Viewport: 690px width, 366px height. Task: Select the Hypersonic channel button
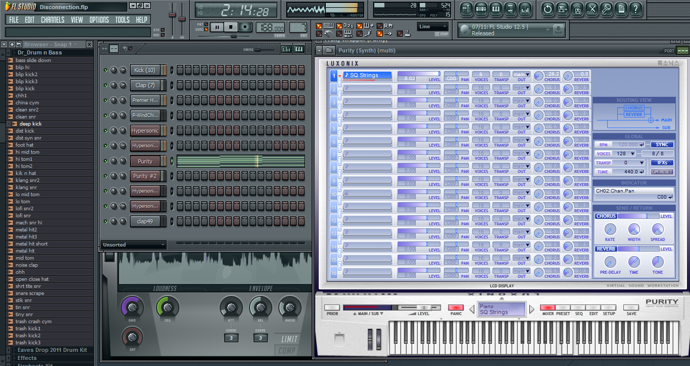[x=145, y=131]
